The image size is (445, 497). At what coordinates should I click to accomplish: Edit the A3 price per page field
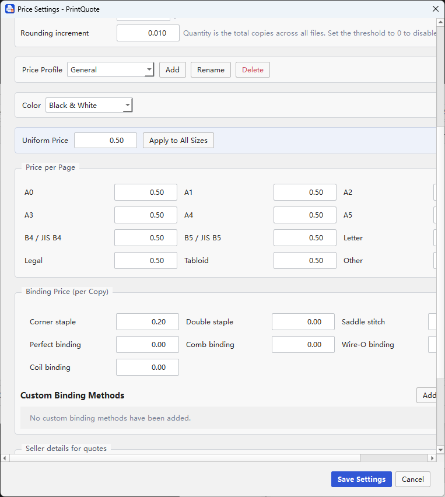[x=146, y=215]
